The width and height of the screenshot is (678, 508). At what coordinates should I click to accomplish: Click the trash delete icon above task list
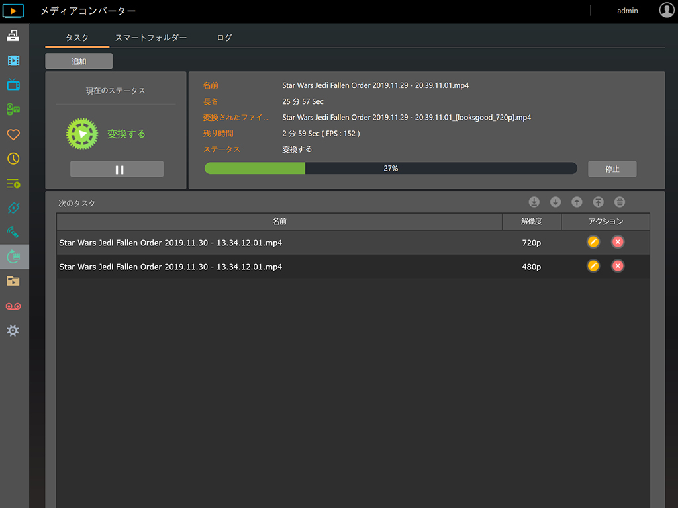click(x=620, y=202)
